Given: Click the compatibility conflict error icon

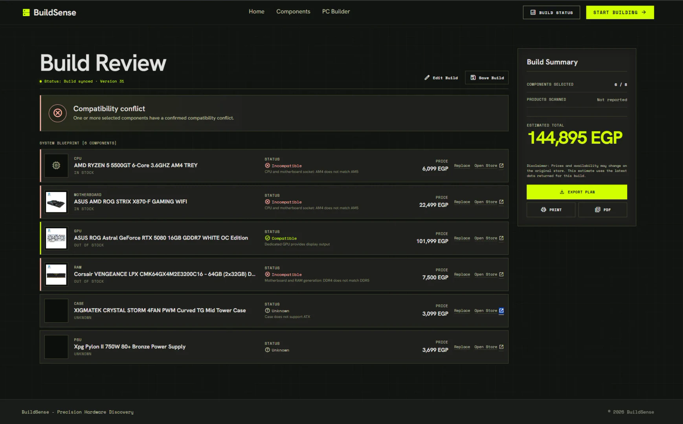Looking at the screenshot, I should pyautogui.click(x=58, y=113).
